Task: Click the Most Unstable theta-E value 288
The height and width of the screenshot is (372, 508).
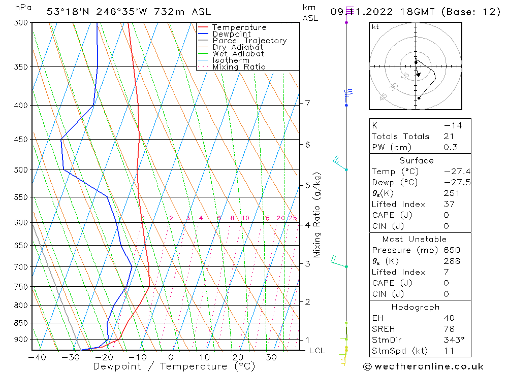Action: click(x=452, y=261)
